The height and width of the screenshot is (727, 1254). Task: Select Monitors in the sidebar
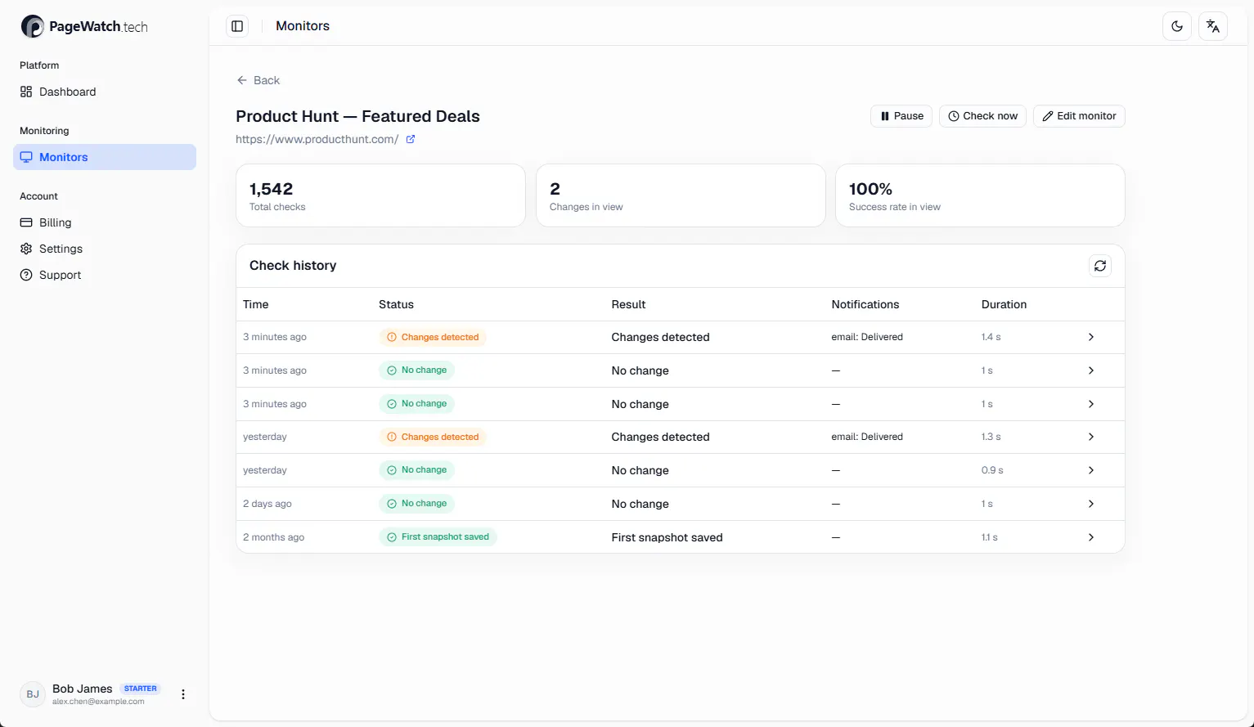coord(105,157)
